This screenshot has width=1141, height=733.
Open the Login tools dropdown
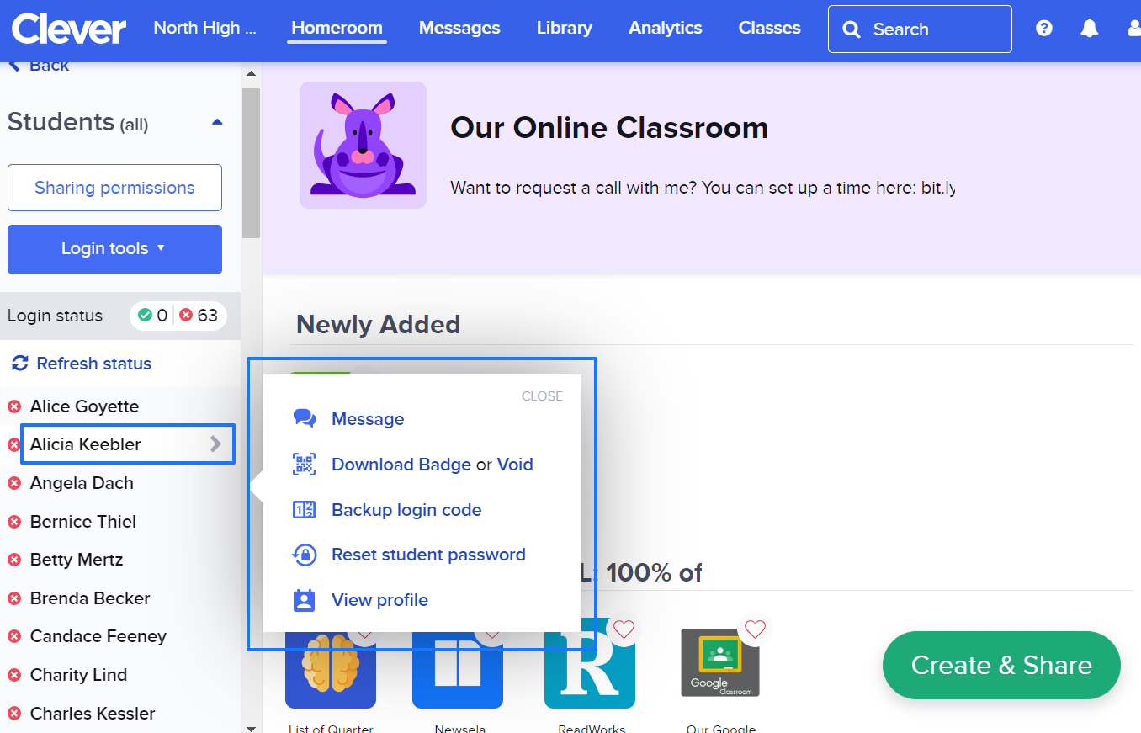point(114,249)
